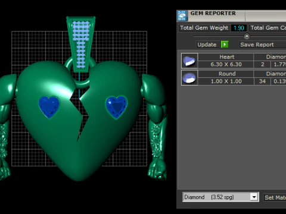Viewport: 286px width, 214px height.
Task: Click the Diamond cell in Heart row
Action: pyautogui.click(x=270, y=57)
